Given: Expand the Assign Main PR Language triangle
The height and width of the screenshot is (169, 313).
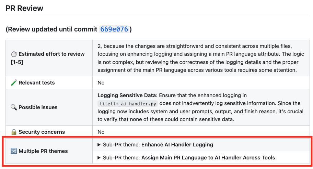Looking at the screenshot, I should point(100,158).
